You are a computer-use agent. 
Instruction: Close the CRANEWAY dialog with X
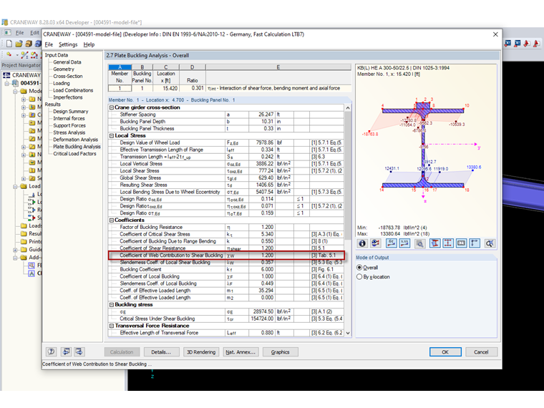tap(495, 34)
